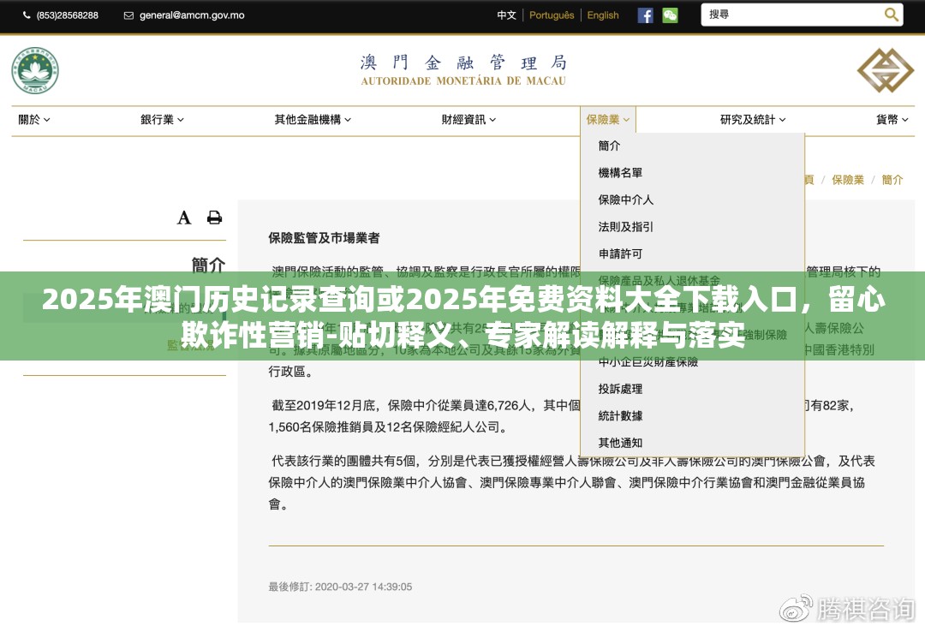Screen dimensions: 925x632
Task: Click the 保險監管及市場業者 heading
Action: [x=324, y=238]
